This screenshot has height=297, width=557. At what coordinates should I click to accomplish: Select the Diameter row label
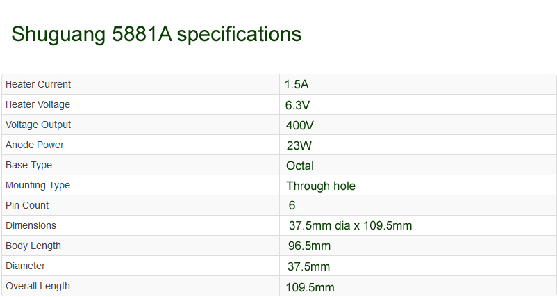[x=25, y=266]
